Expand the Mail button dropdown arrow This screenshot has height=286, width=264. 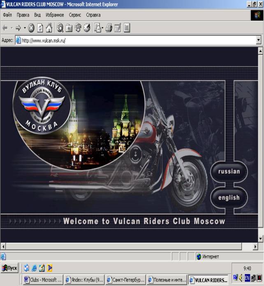coord(102,28)
